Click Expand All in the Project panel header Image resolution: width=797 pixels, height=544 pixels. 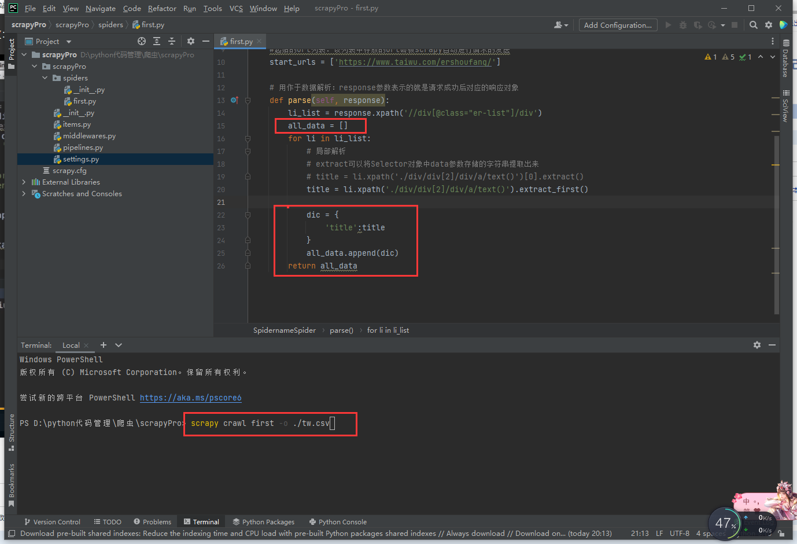[x=157, y=41]
